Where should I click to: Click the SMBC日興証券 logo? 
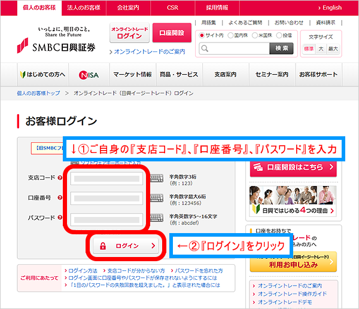pos(56,41)
